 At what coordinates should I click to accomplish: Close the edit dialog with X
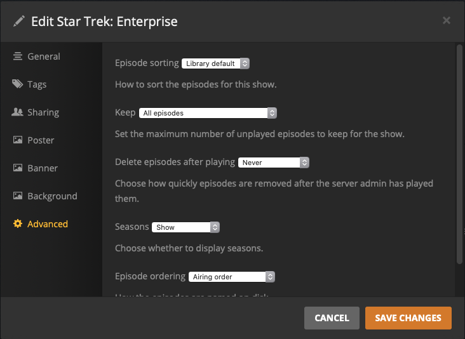[x=447, y=20]
